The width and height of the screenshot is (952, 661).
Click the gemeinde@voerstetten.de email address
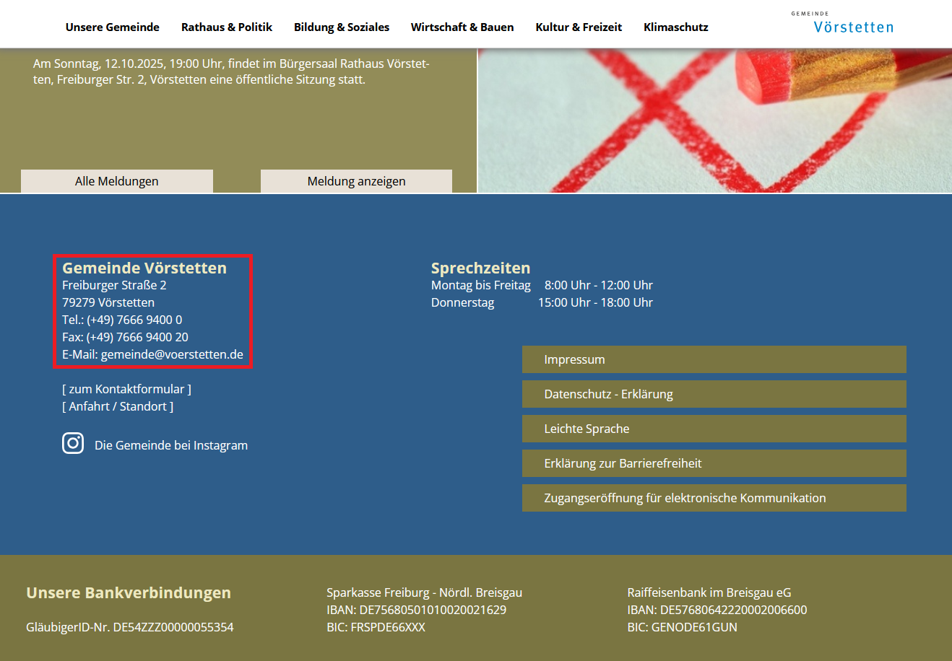tap(172, 354)
